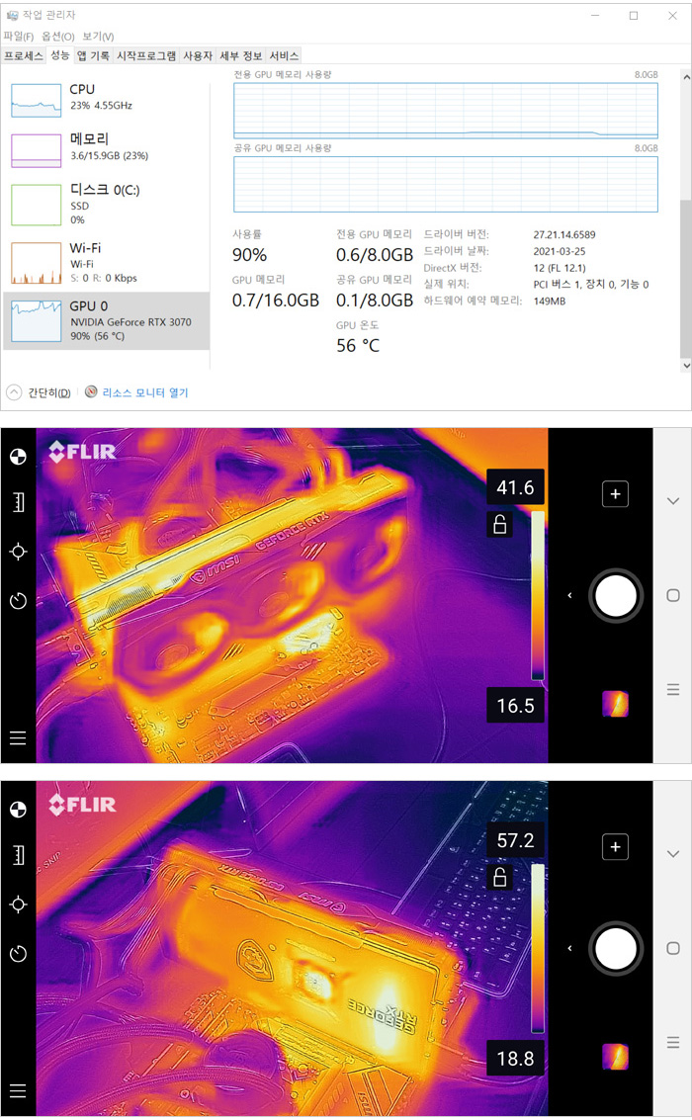The width and height of the screenshot is (692, 1120).
Task: Open the 리소스 모니터 열기 link
Action: pos(145,392)
